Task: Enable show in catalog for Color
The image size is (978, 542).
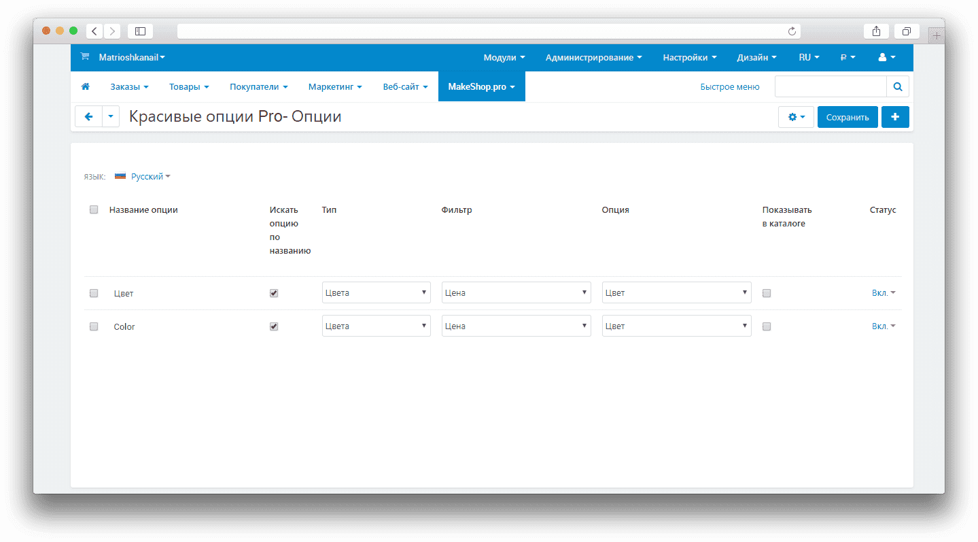Action: click(767, 326)
